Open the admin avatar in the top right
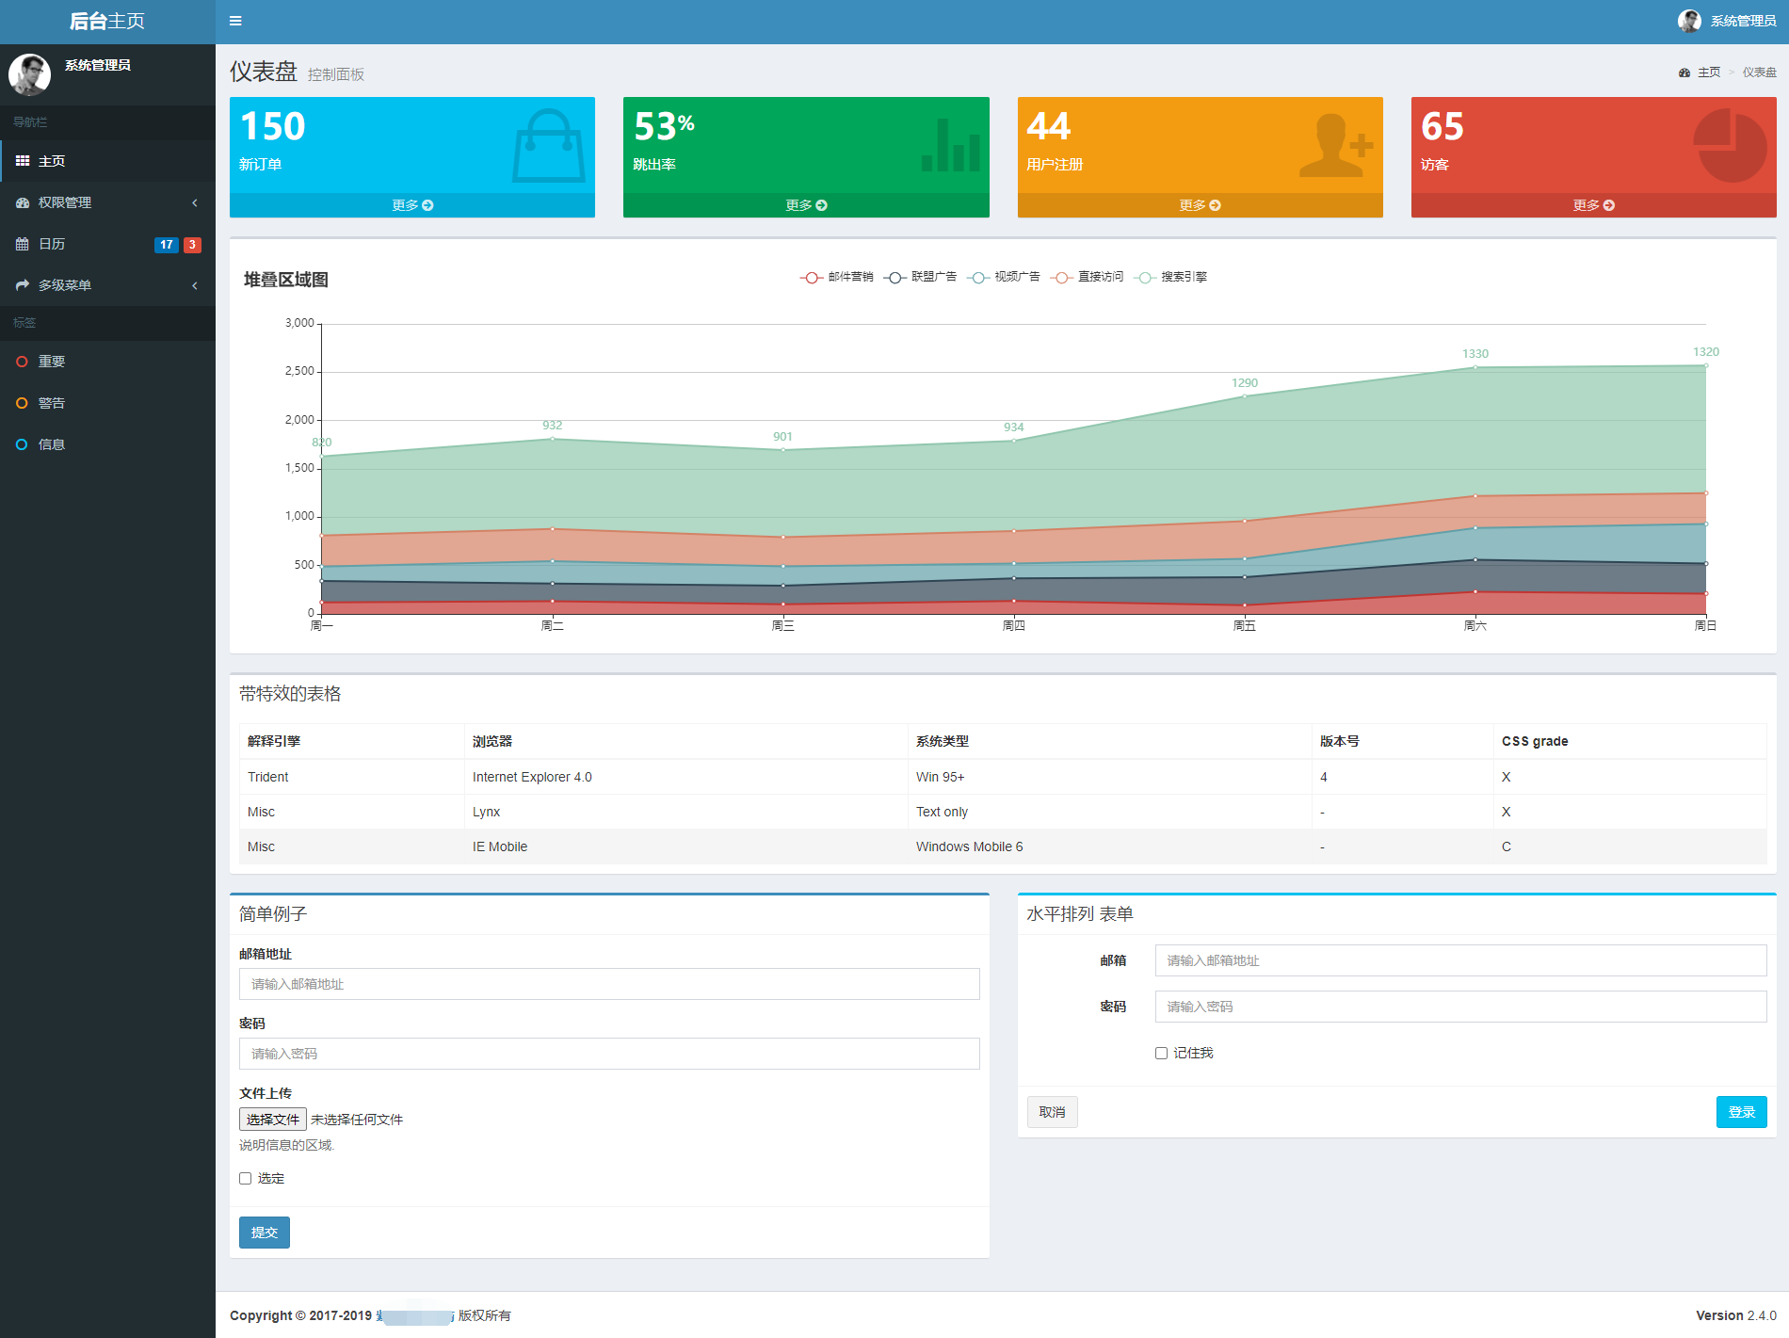Viewport: 1789px width, 1338px height. coord(1689,21)
